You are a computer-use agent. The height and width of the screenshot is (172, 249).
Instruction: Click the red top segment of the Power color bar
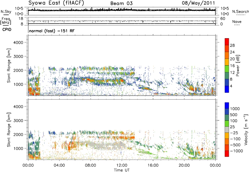click(x=227, y=42)
